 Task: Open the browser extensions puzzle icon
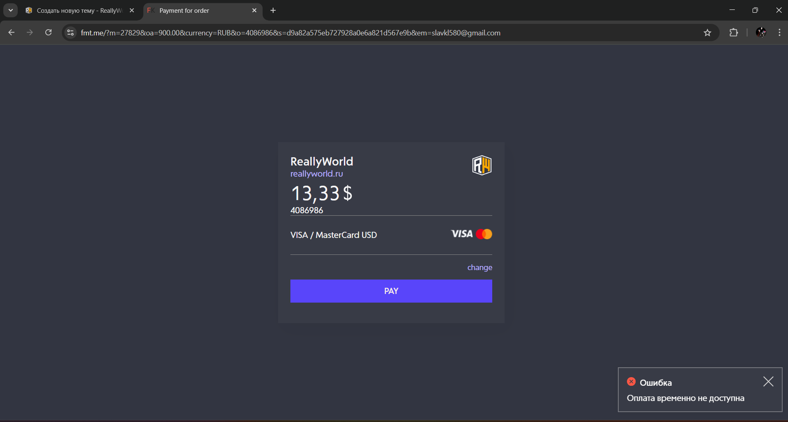[734, 33]
